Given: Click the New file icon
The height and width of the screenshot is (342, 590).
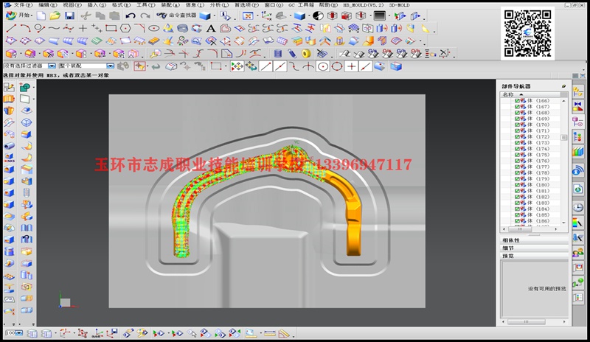Looking at the screenshot, I should tap(41, 15).
